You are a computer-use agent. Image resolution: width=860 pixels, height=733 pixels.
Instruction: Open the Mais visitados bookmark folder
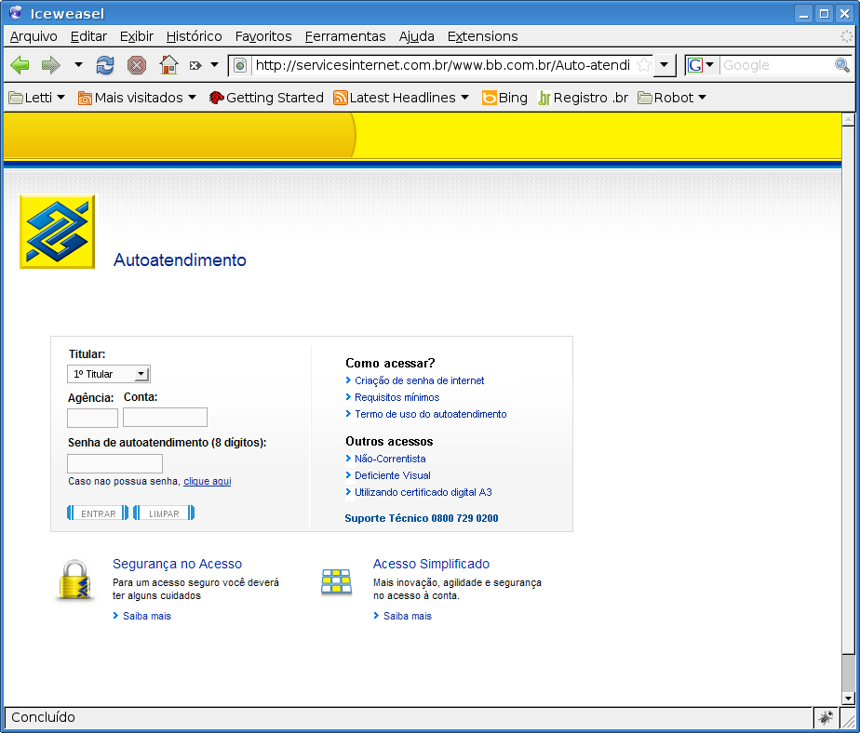pyautogui.click(x=137, y=98)
